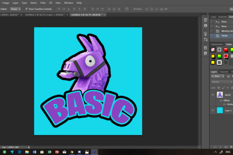Open the Image menu
The width and height of the screenshot is (233, 155).
(6, 3)
